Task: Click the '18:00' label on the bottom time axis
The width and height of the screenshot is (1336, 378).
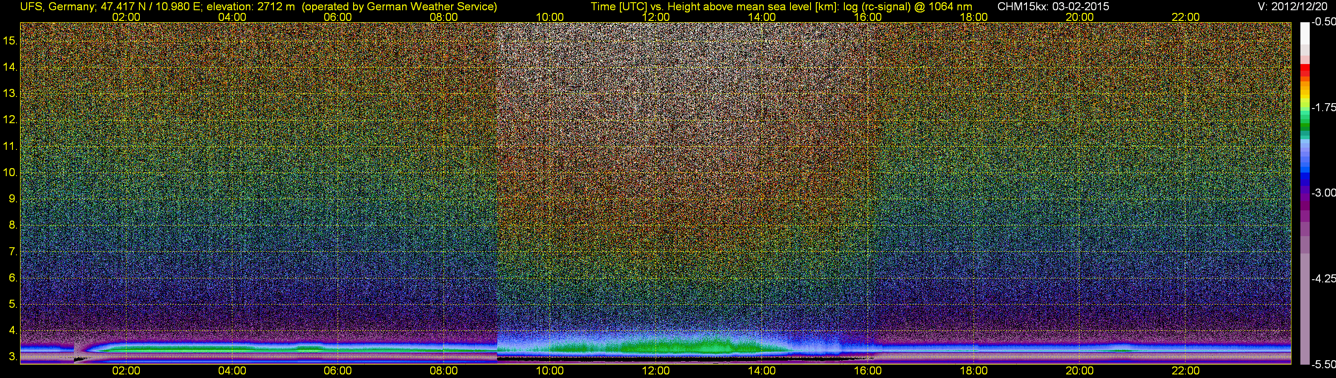Action: [x=974, y=371]
